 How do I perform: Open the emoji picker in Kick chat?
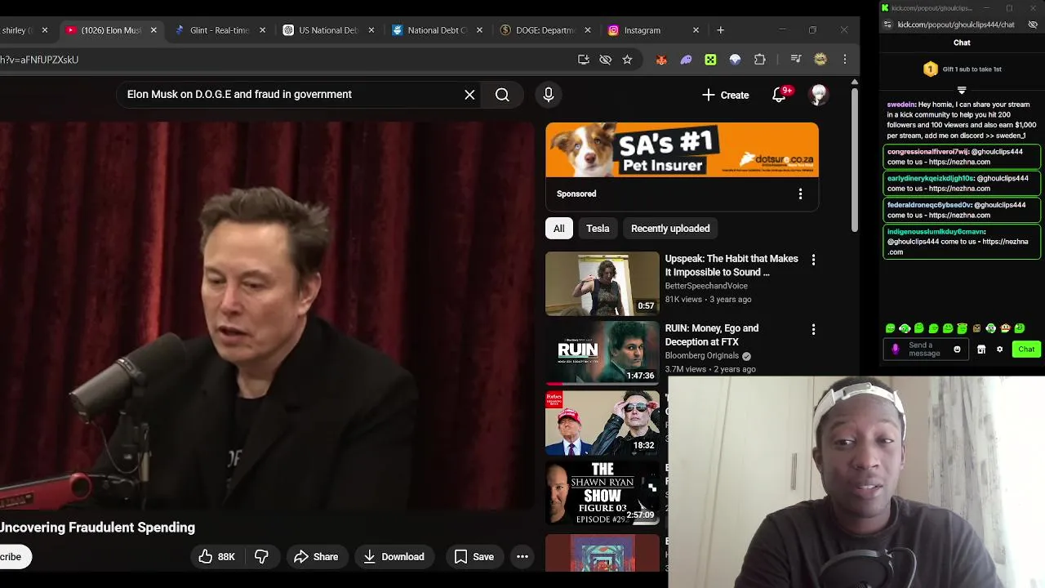pyautogui.click(x=957, y=350)
